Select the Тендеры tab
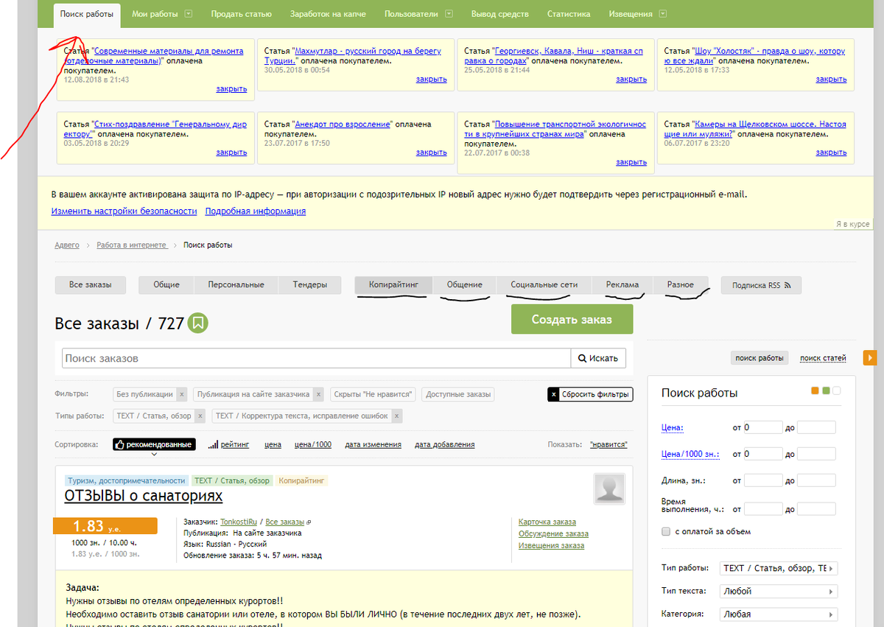Screen dimensions: 884x627 pos(310,285)
